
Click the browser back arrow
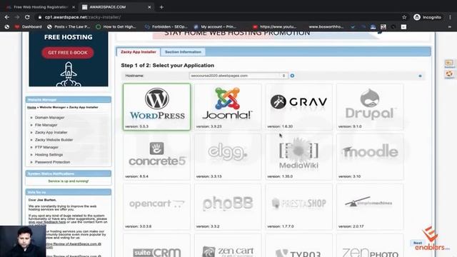(7, 17)
